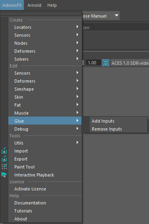Expand the Skin submenu

[45, 97]
